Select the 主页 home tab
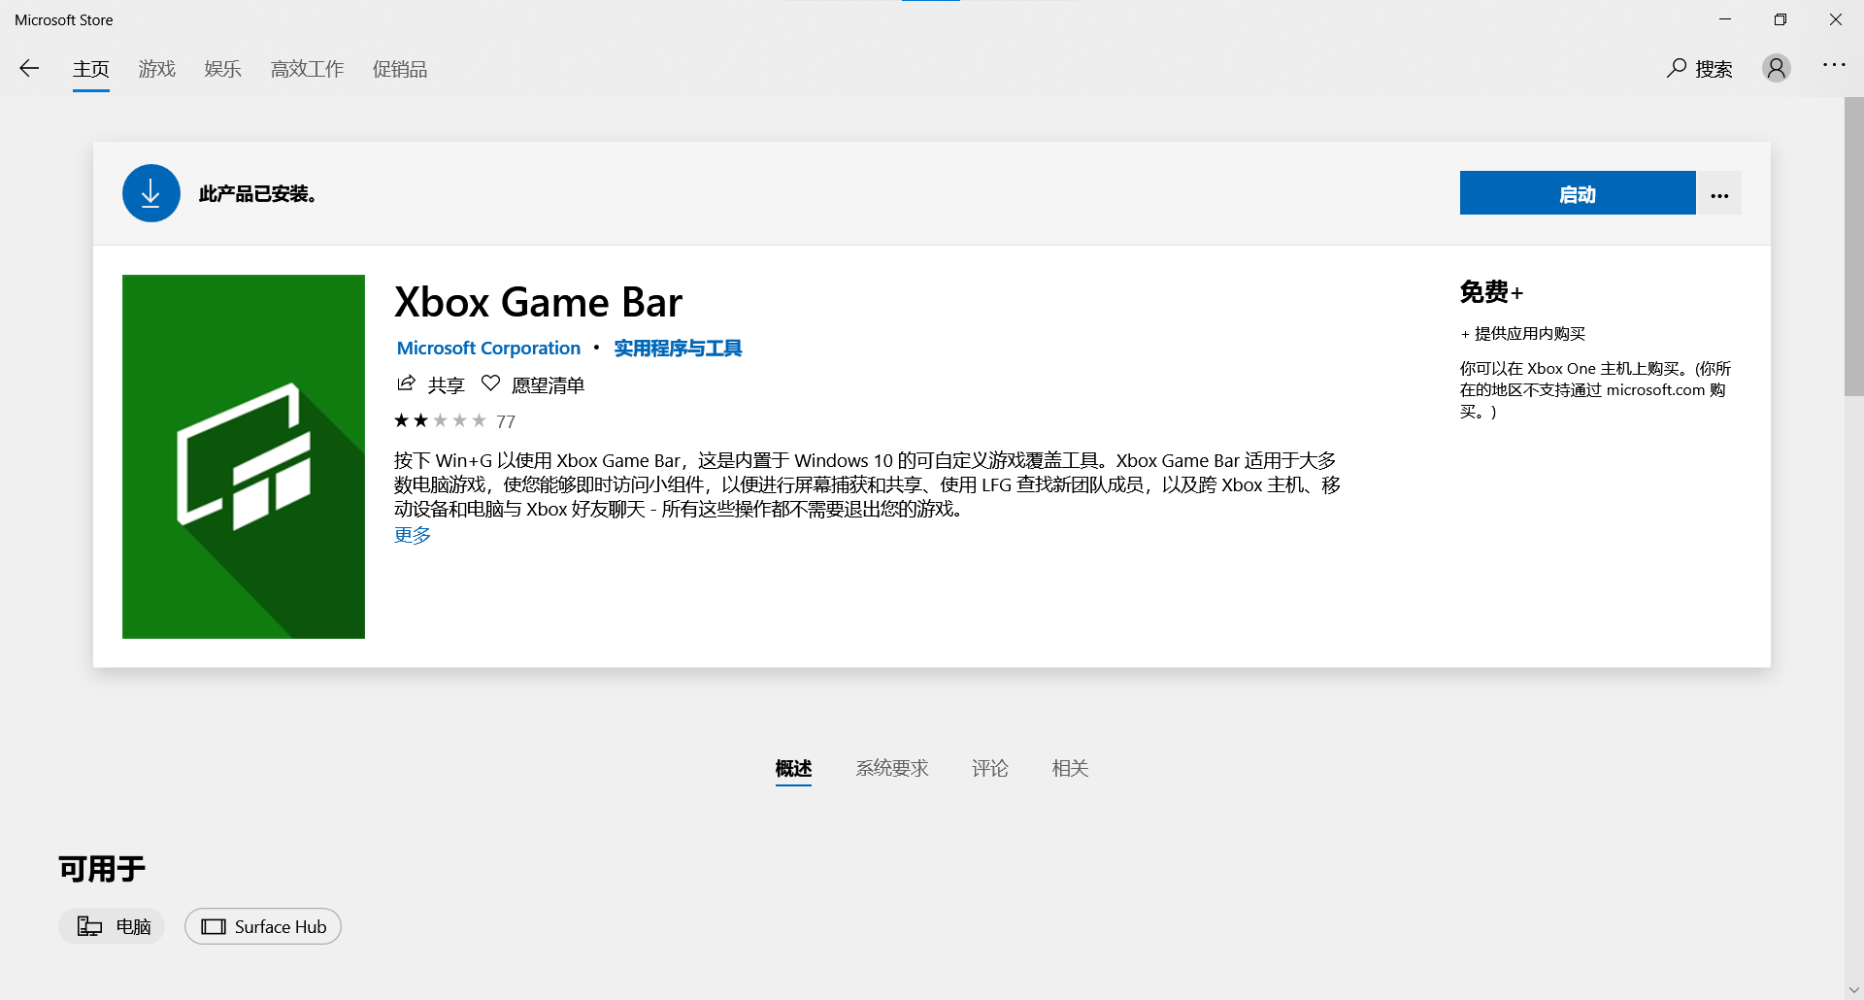Image resolution: width=1864 pixels, height=1000 pixels. pos(91,69)
